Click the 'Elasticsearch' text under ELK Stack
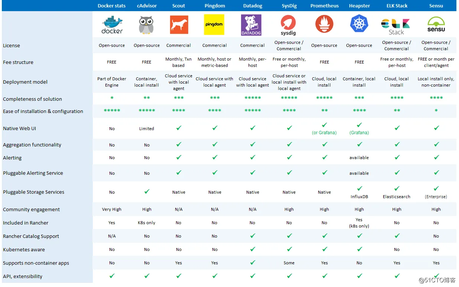Screen dimensions: 459x287 click(397, 197)
